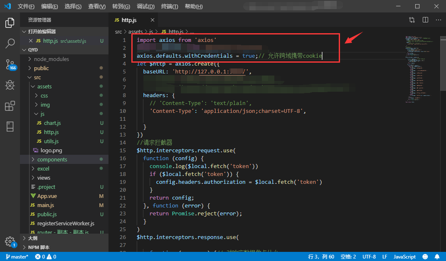Open notifications bell in status bar
The height and width of the screenshot is (261, 446).
pos(437,257)
